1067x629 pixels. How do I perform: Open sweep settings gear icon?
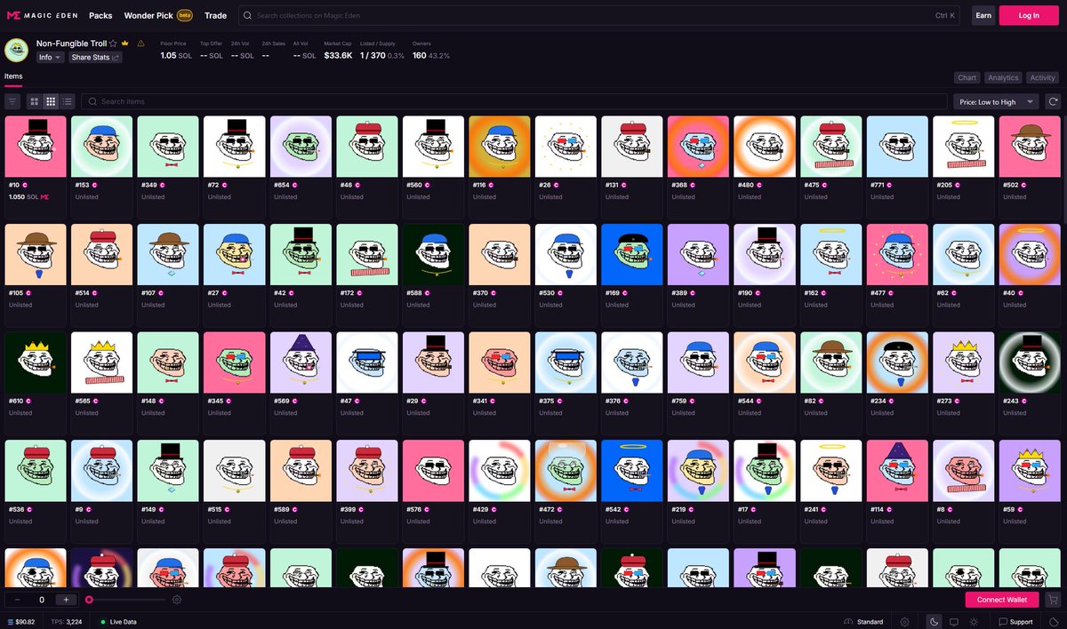click(x=177, y=600)
